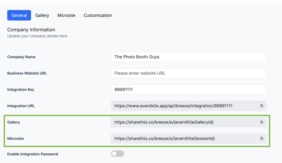Copy the Microsite share link
Screen dimensions: 282x163
coord(262,138)
